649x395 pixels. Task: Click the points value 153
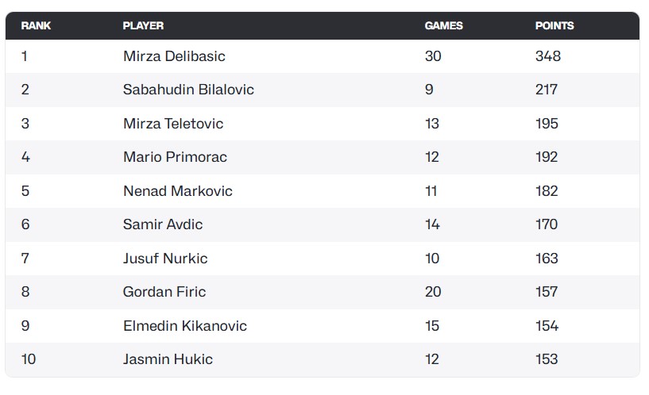pos(547,359)
